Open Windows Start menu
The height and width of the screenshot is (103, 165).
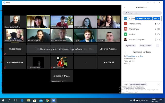[x=3, y=100]
